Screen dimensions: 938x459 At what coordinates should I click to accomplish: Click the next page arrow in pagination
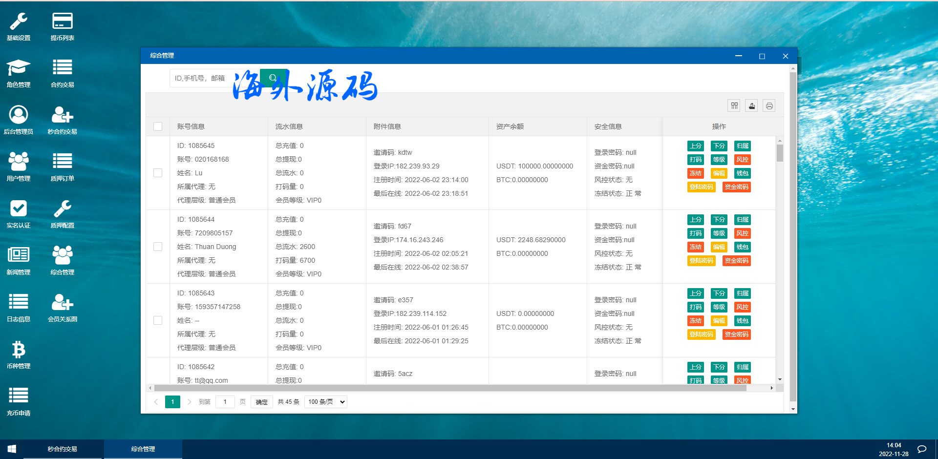click(189, 402)
